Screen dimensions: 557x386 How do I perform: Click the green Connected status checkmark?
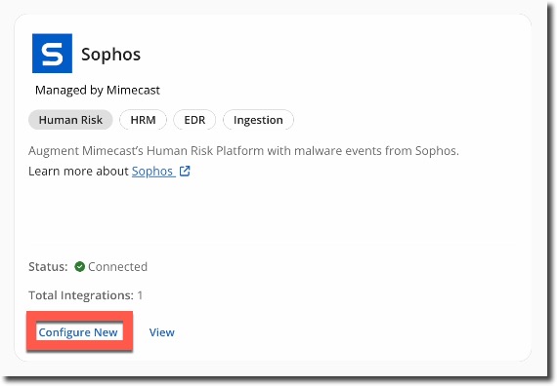click(79, 266)
